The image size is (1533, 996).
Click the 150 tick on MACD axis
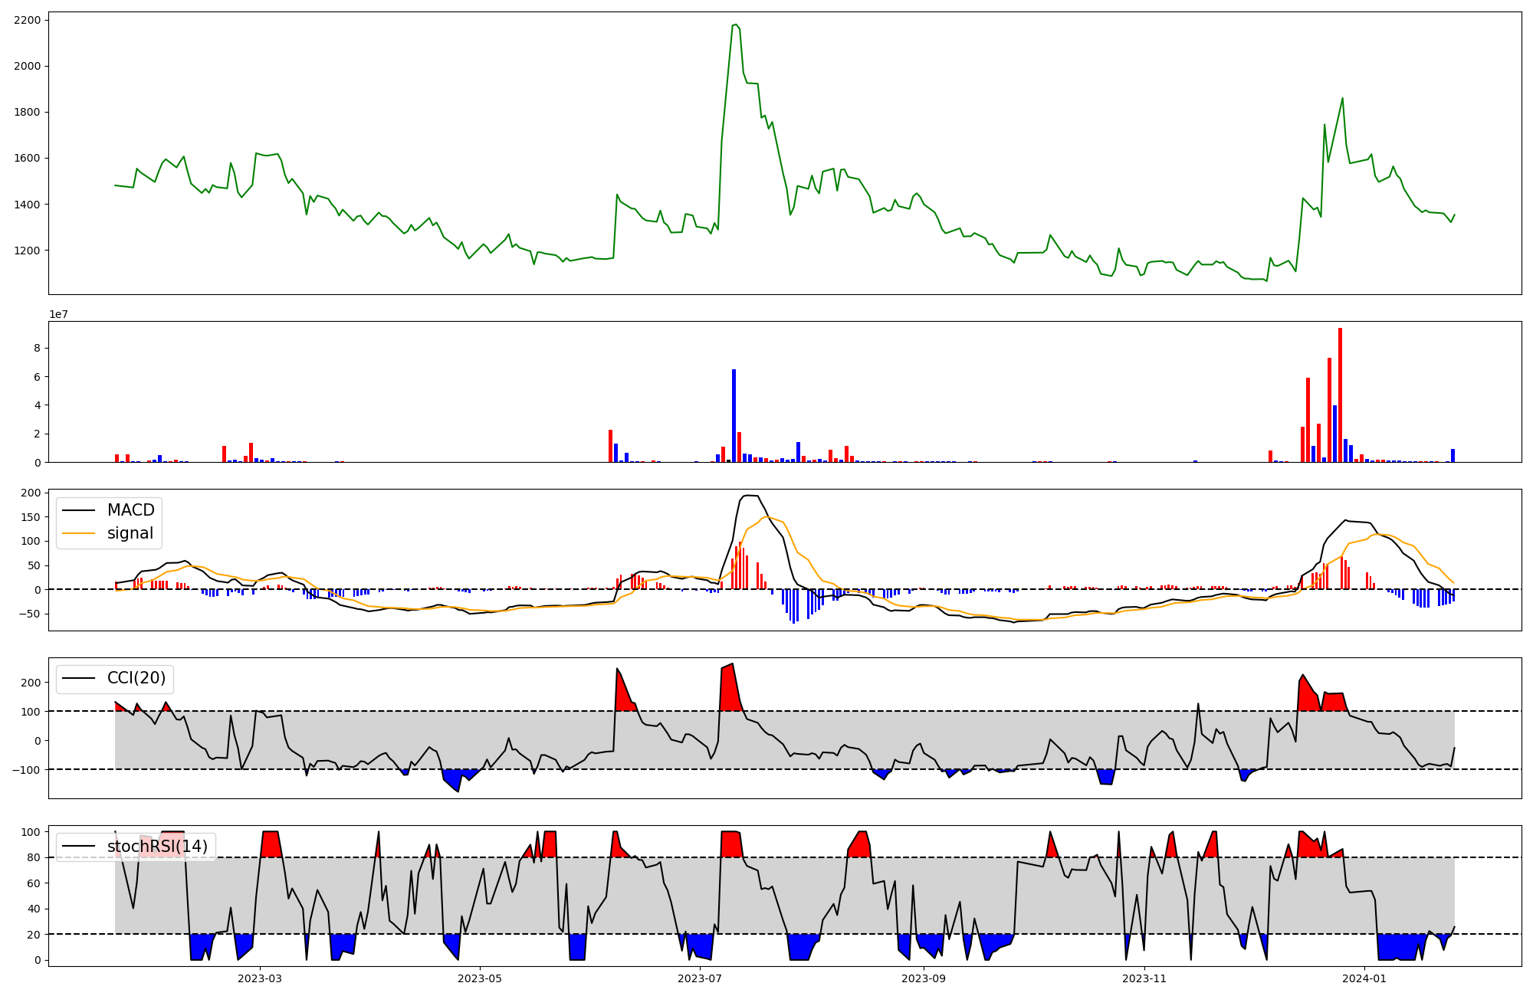(31, 517)
